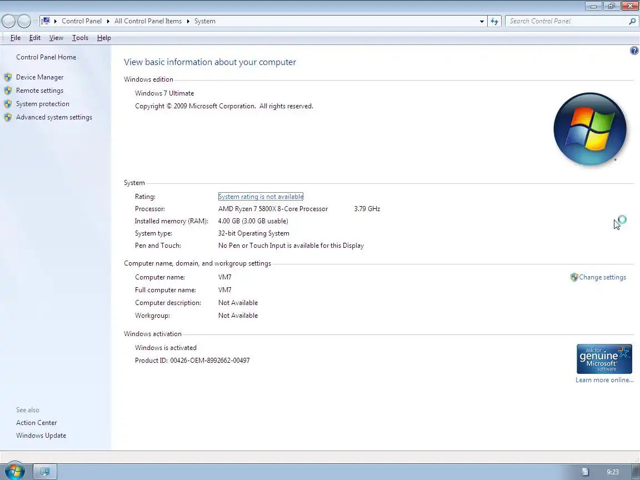Click the VM7 value beside Full computer name

tap(225, 290)
